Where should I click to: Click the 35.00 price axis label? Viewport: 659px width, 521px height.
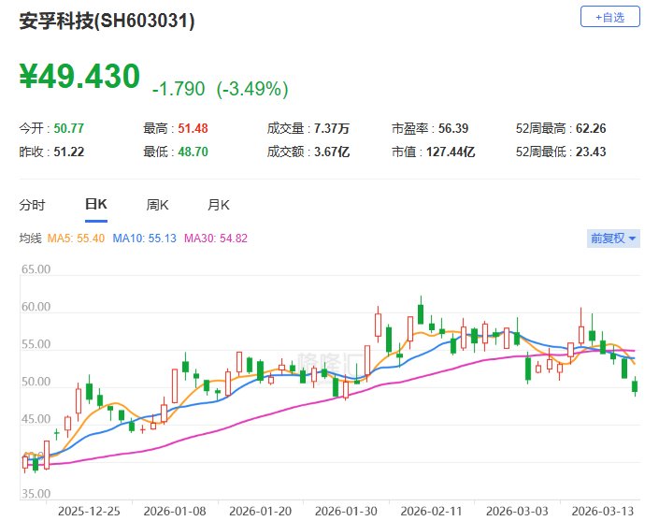36,493
